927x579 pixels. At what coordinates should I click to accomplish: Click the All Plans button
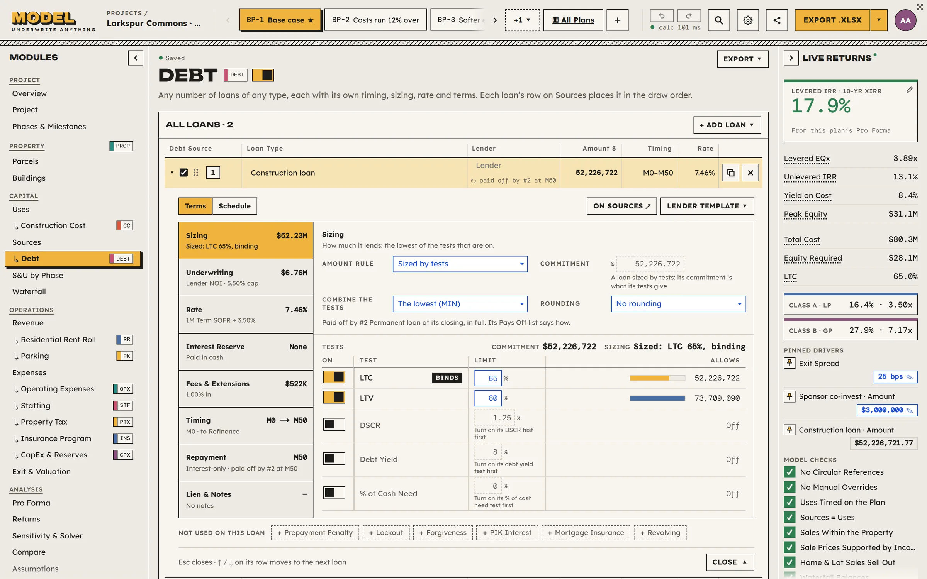click(x=573, y=20)
